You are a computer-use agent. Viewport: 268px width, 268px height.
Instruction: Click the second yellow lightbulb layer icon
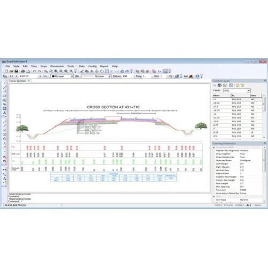pyautogui.click(x=243, y=85)
